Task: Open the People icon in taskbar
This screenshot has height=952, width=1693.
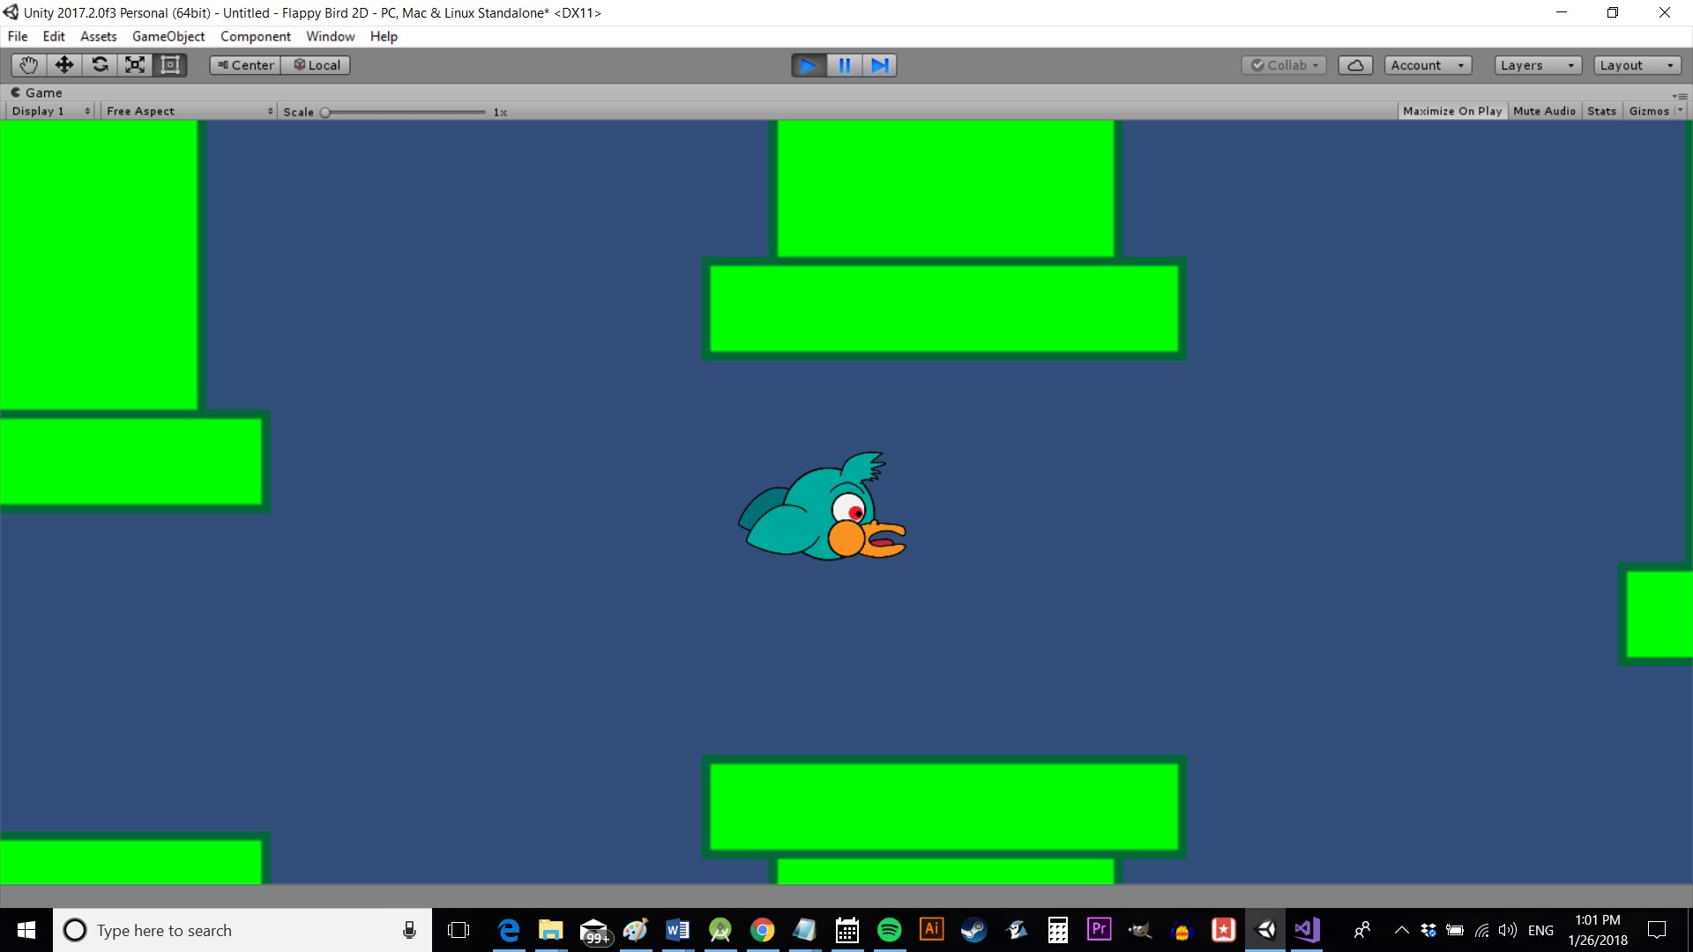Action: (x=1362, y=930)
